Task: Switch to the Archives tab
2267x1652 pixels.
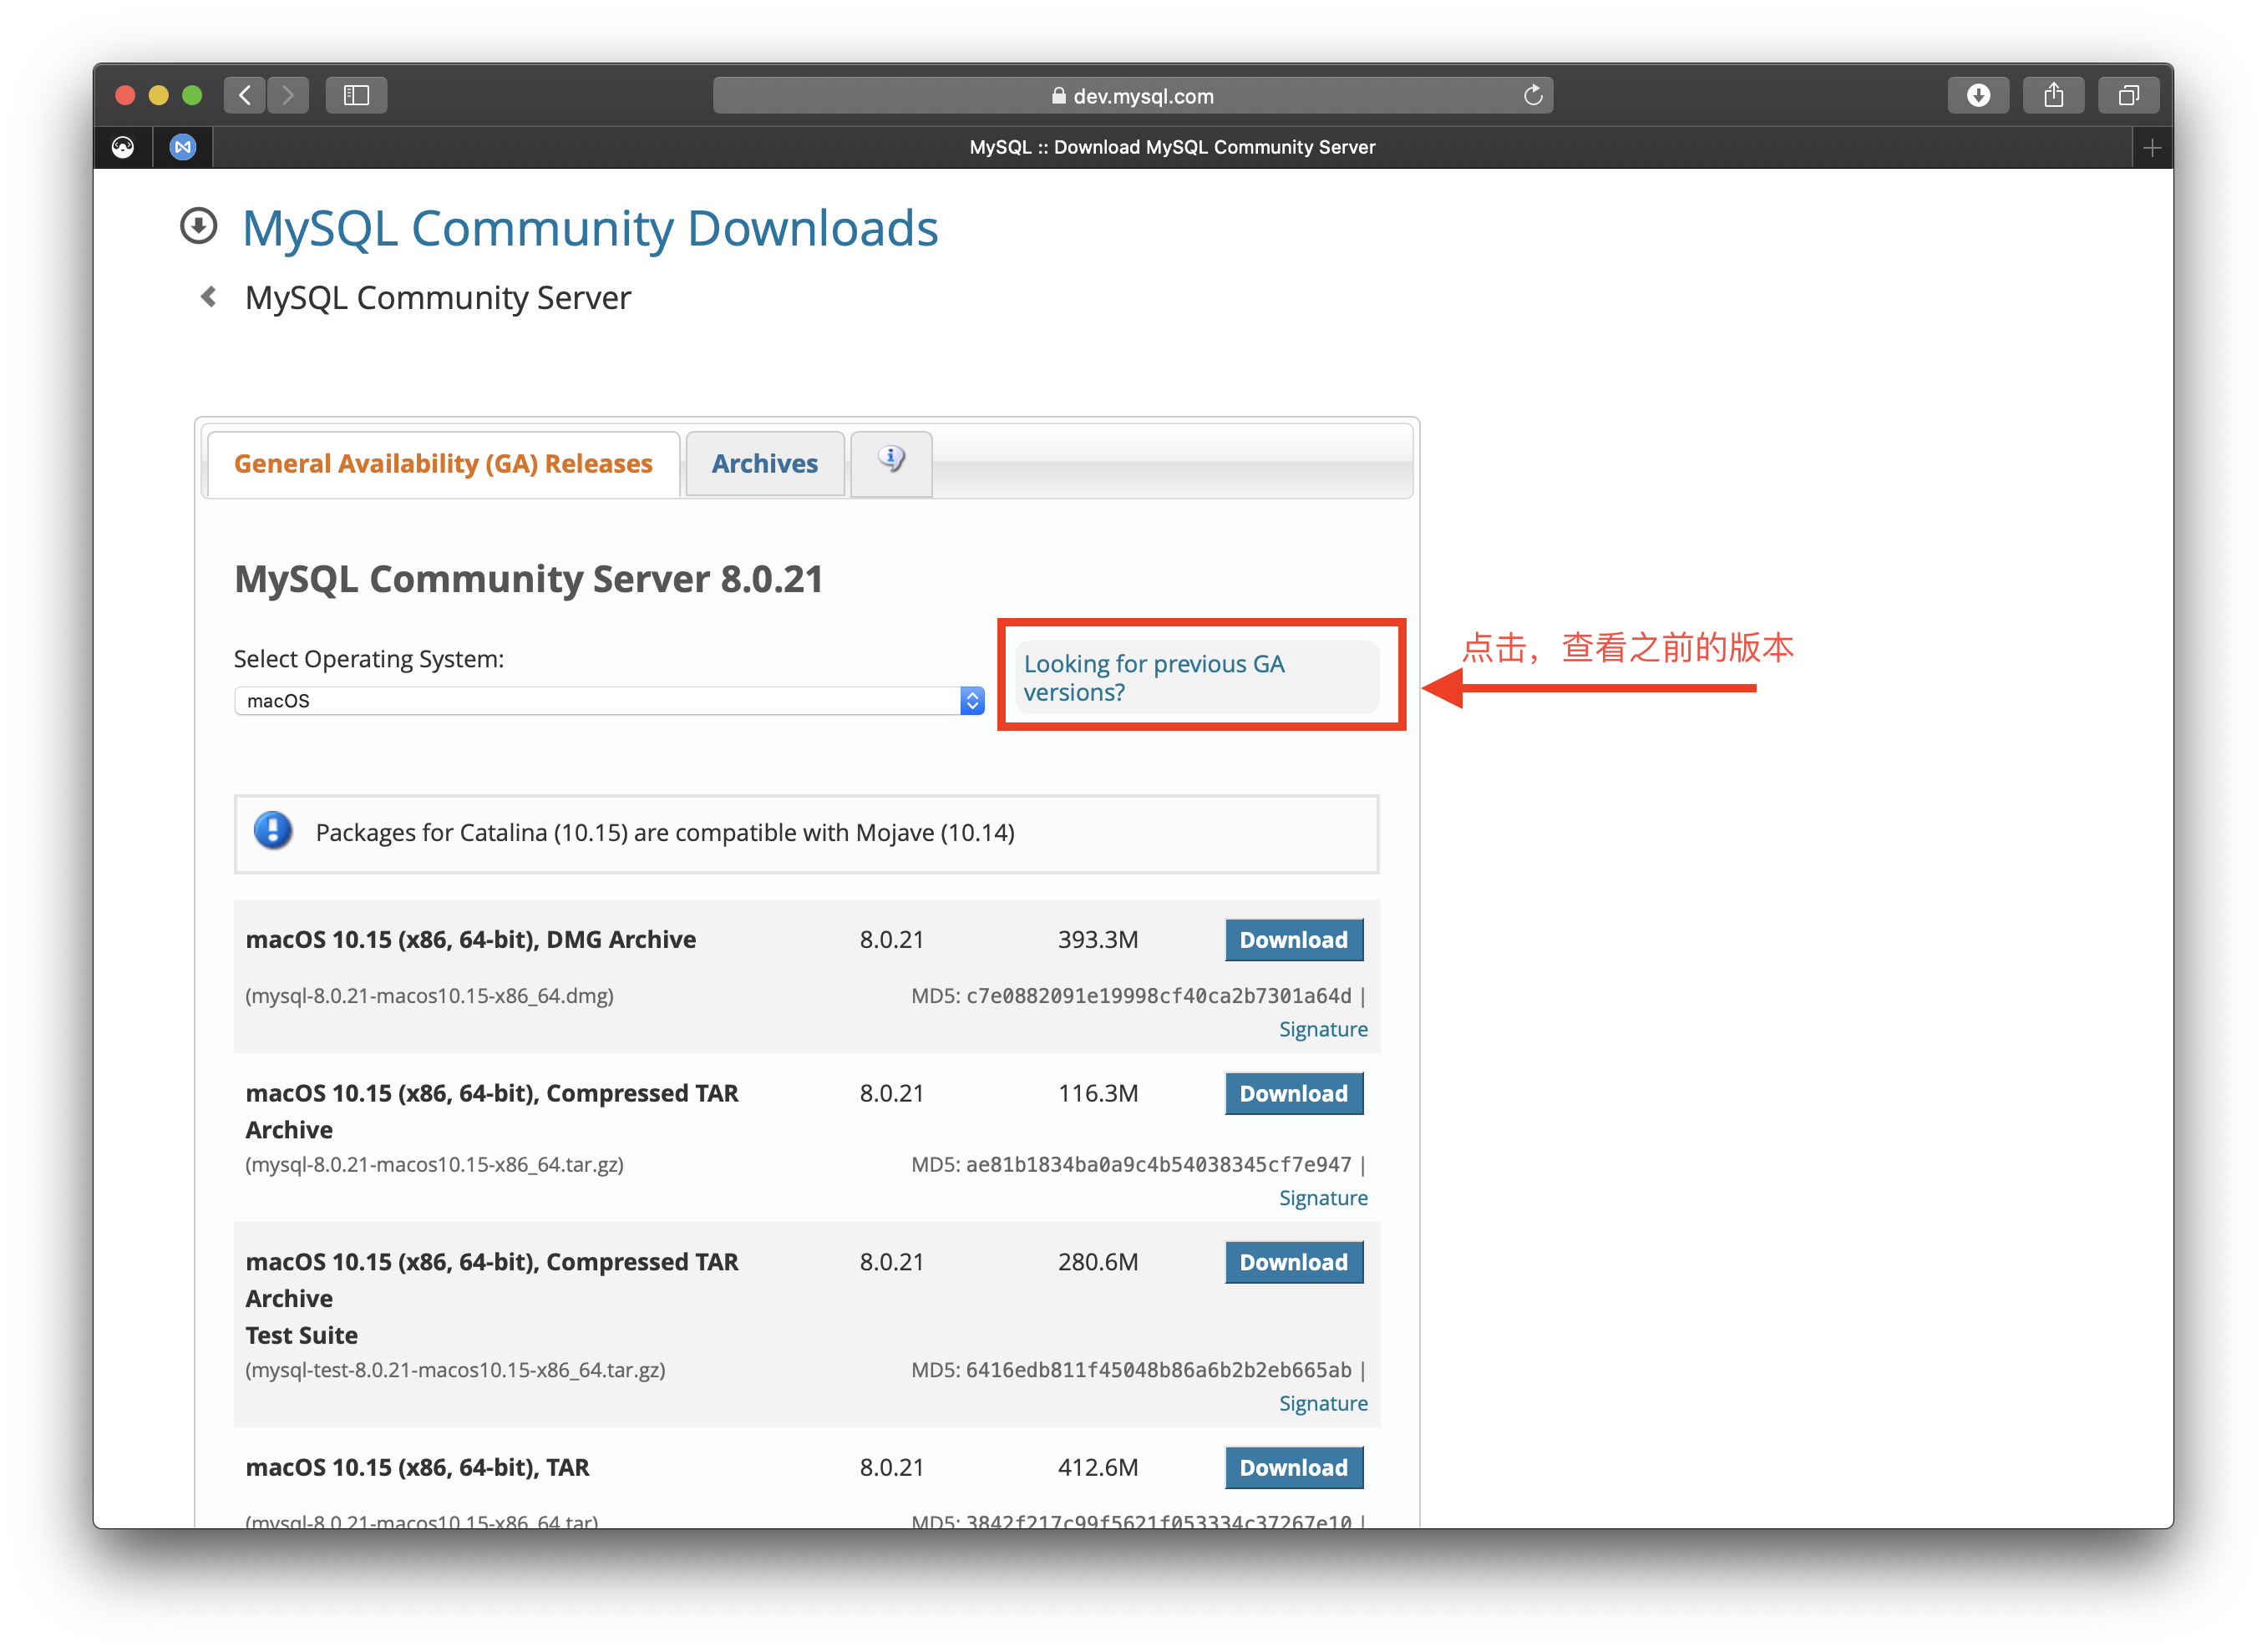Action: point(764,464)
